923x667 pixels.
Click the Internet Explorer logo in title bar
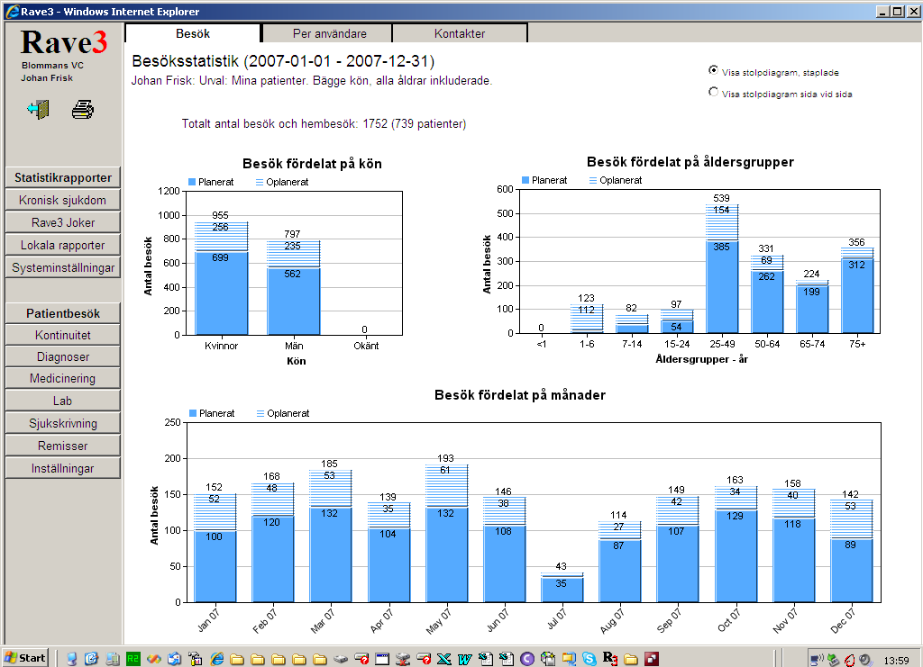pos(12,11)
